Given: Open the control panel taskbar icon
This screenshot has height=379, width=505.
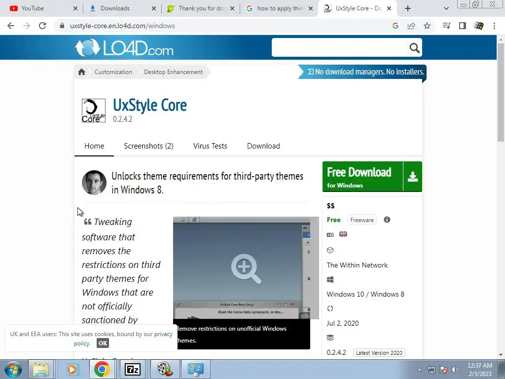Looking at the screenshot, I should click(195, 369).
